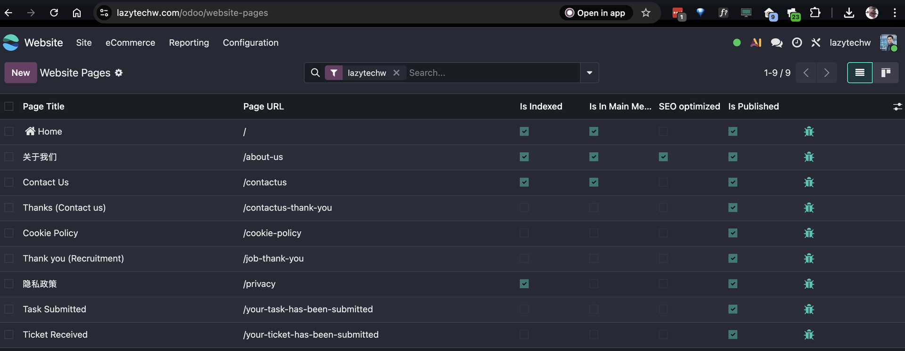Screen dimensions: 905x351
Task: Click the Website app name
Action: 43,42
